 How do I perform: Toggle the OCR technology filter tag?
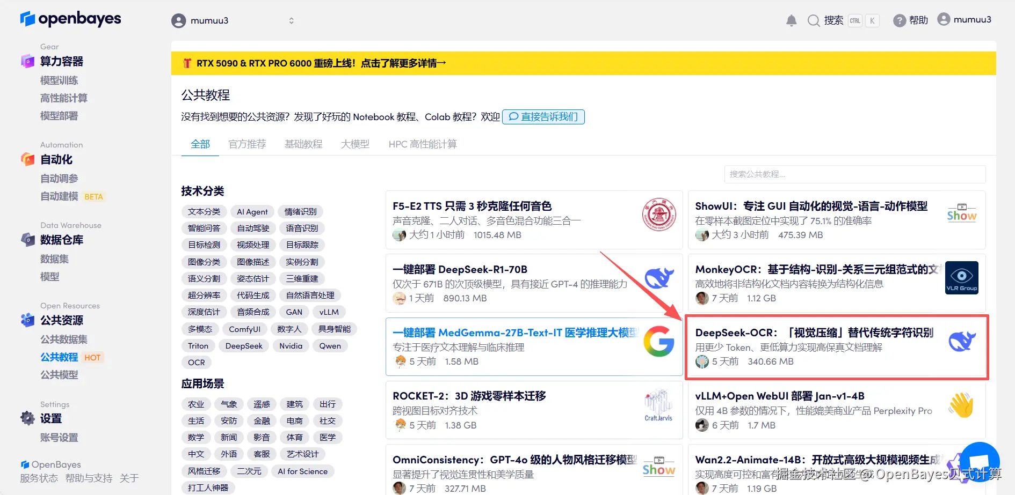[196, 362]
